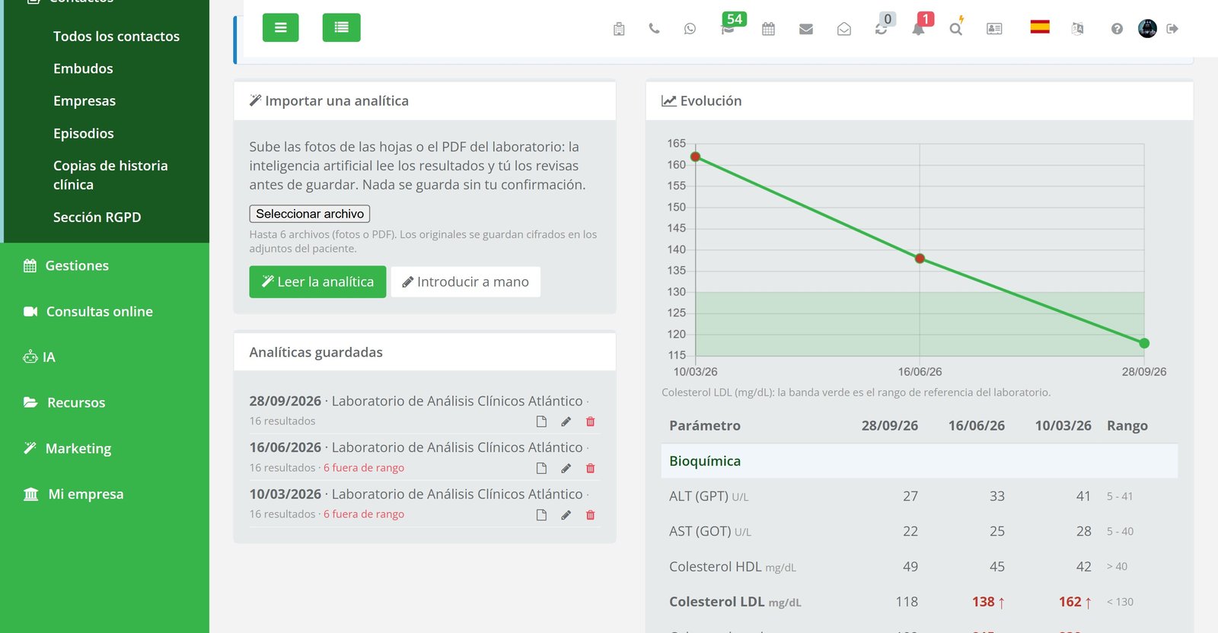
Task: Open the WhatsApp icon in the toolbar
Action: pyautogui.click(x=690, y=29)
